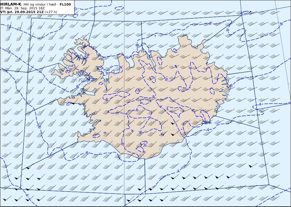Click the 'Hiti og vindur í hæð' caption
This screenshot has height=207, width=291.
tap(40, 4)
